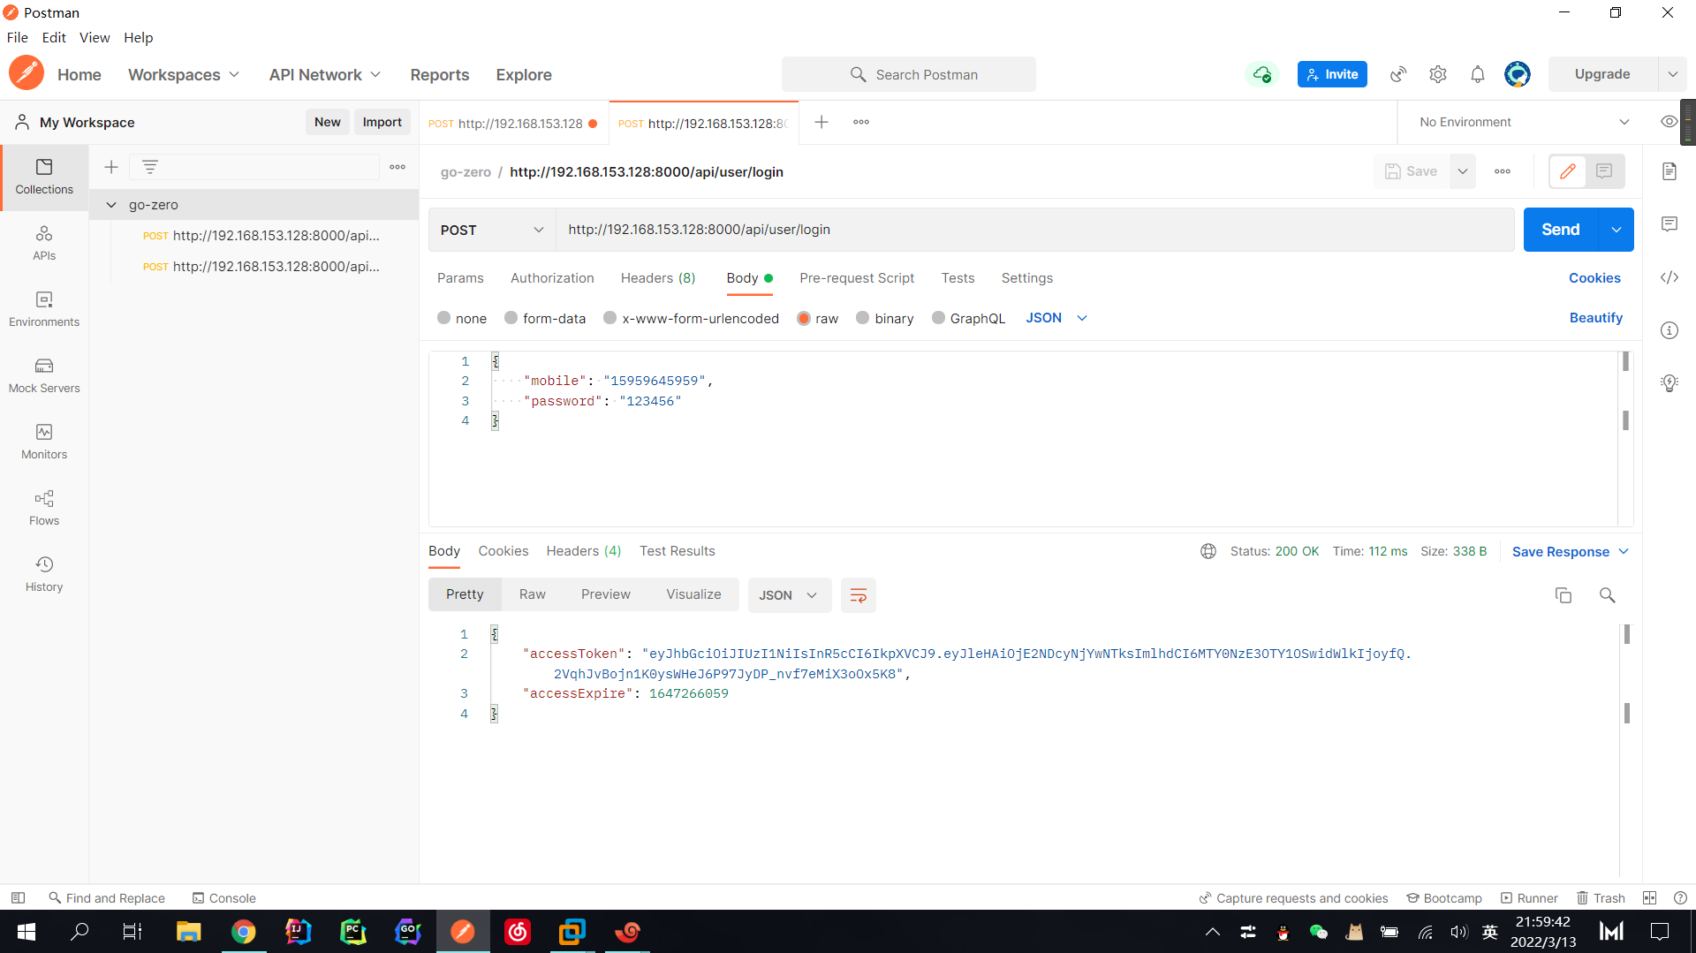1696x953 pixels.
Task: Open the Mock Servers sidebar panel
Action: click(44, 375)
